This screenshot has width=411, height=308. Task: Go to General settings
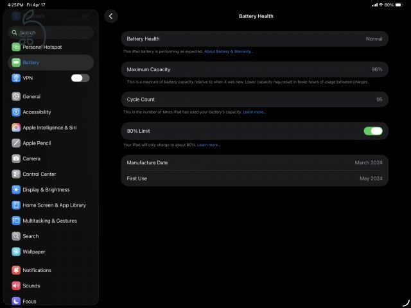[x=31, y=97]
